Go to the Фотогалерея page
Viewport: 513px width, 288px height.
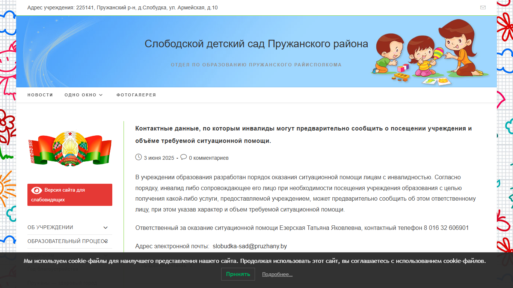(136, 95)
